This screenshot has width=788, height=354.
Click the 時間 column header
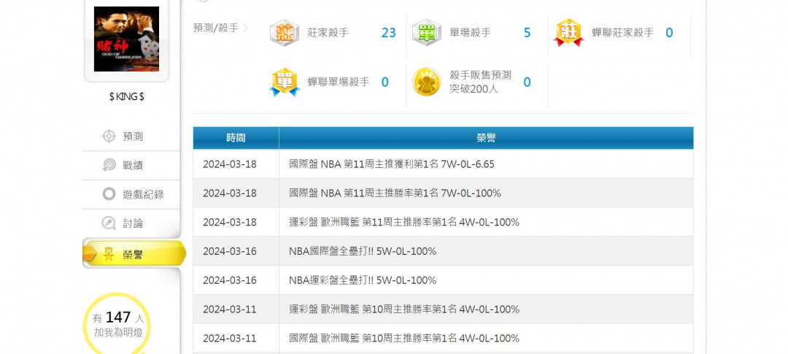[x=236, y=138]
